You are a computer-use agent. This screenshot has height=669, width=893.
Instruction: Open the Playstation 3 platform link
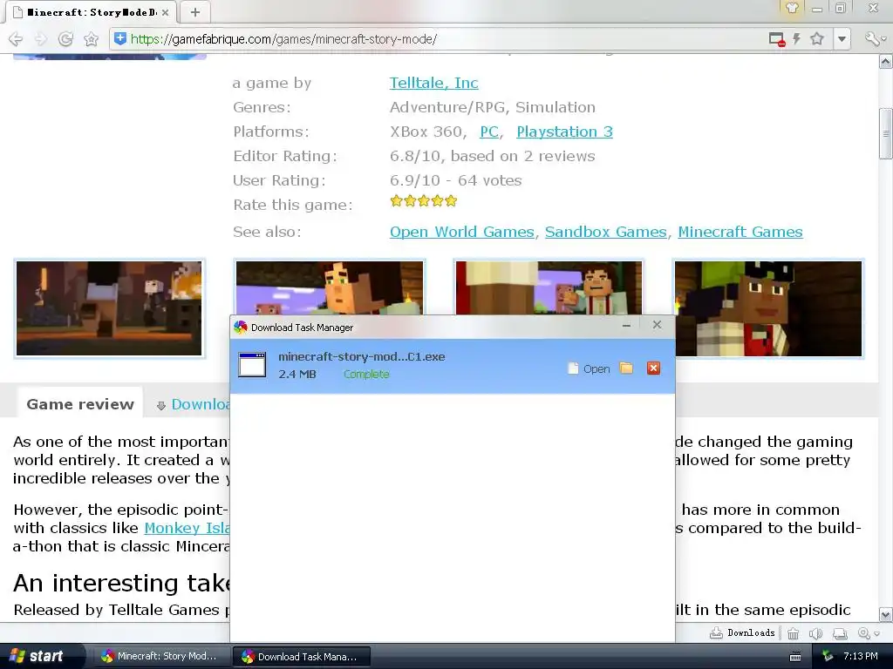pos(564,132)
